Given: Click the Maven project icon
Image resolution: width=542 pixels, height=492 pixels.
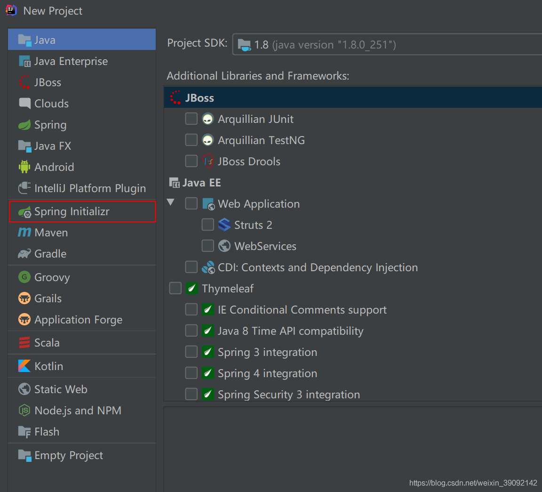Looking at the screenshot, I should 25,232.
